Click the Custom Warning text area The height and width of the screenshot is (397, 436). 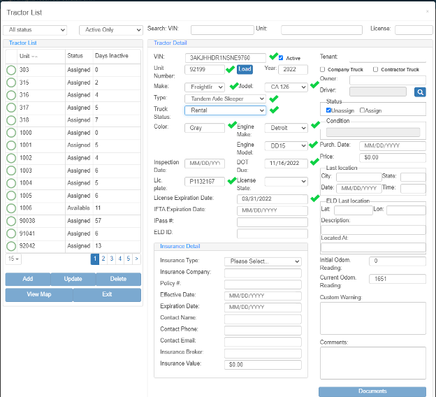[x=373, y=318]
